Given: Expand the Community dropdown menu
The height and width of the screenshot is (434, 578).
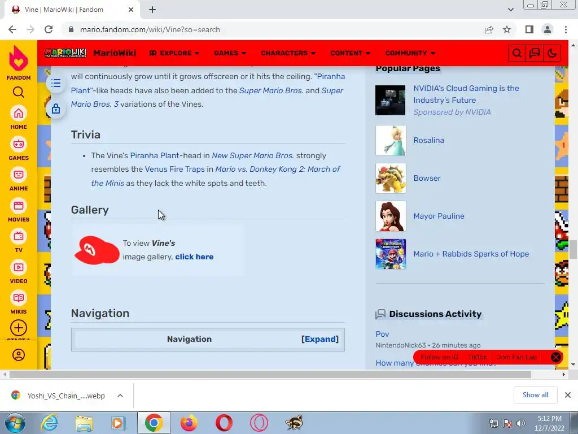Looking at the screenshot, I should [410, 53].
